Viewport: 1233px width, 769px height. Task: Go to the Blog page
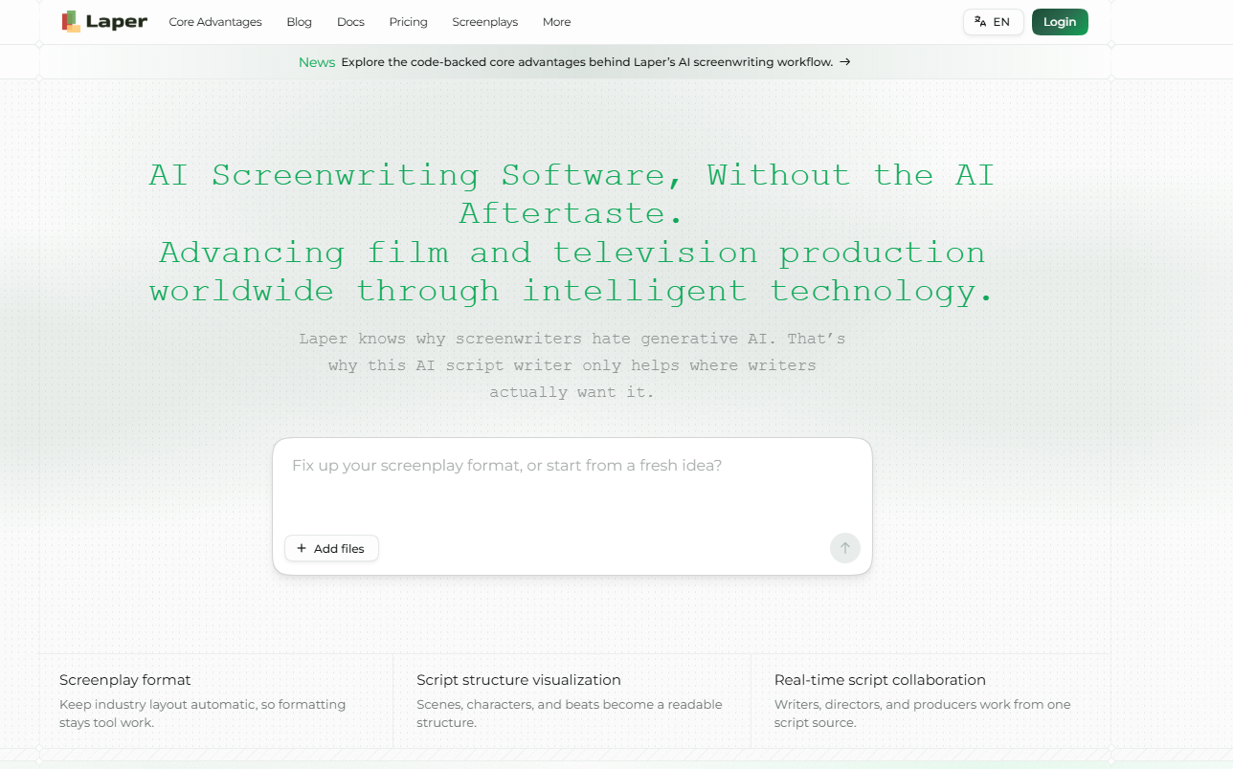[299, 22]
